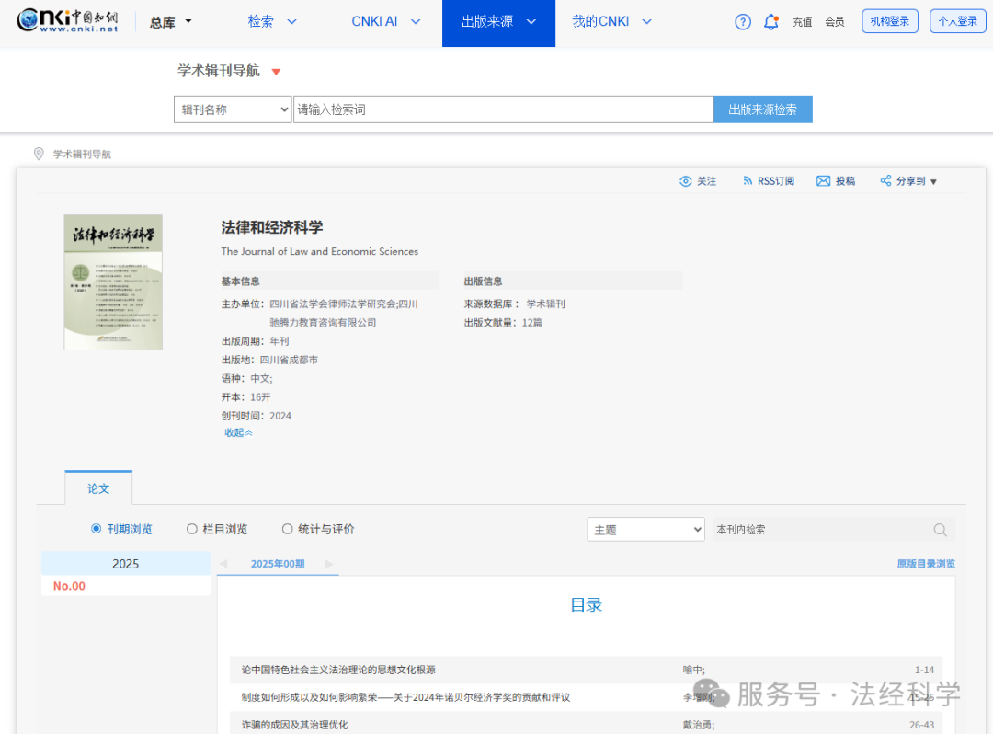
Task: Click the notification bell icon
Action: 770,21
